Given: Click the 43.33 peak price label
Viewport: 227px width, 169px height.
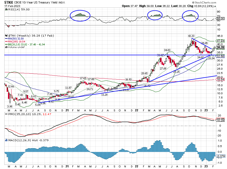Looking at the screenshot, I should click(191, 36).
